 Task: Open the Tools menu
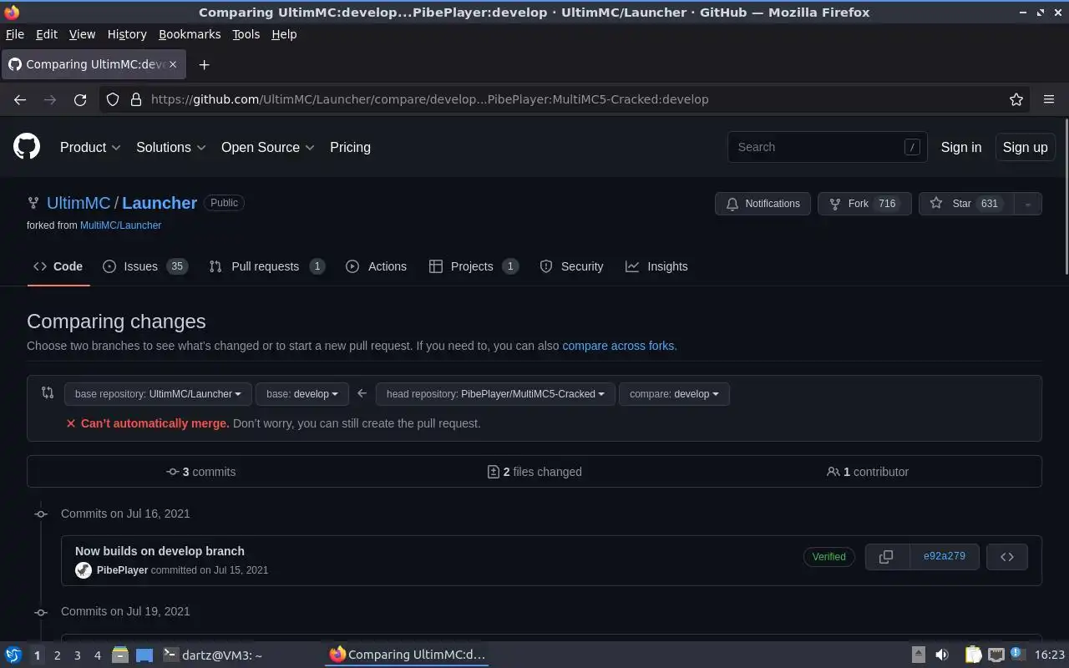point(246,34)
